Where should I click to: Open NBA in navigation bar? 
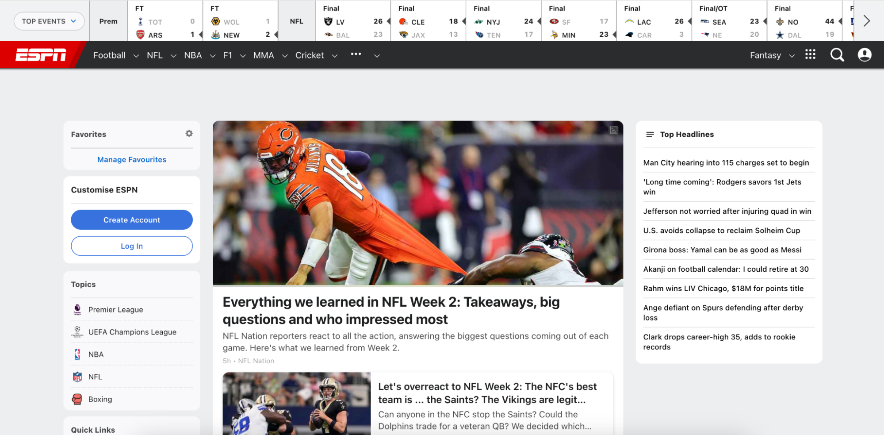pos(193,55)
